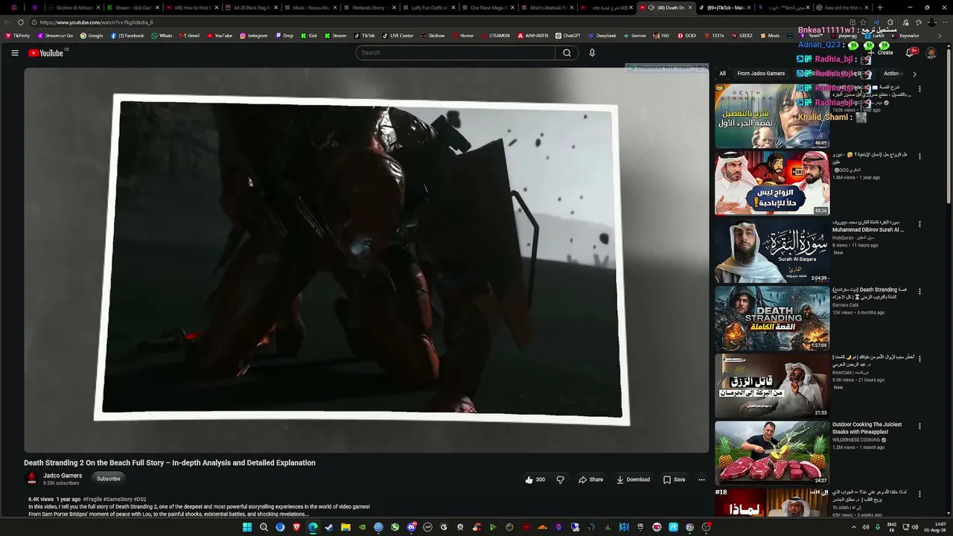Switch to the Wetlands Ebony browser tab
This screenshot has height=536, width=953.
pos(369,7)
